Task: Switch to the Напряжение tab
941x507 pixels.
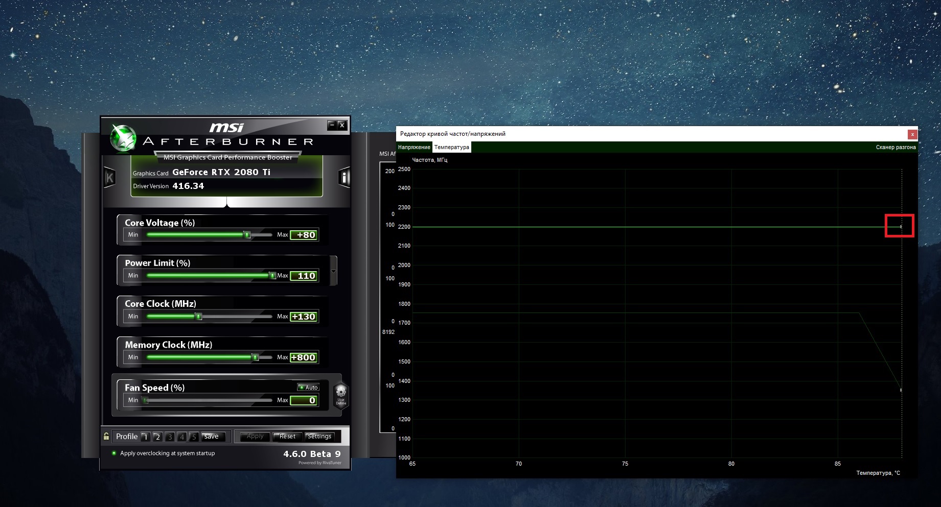Action: 415,147
